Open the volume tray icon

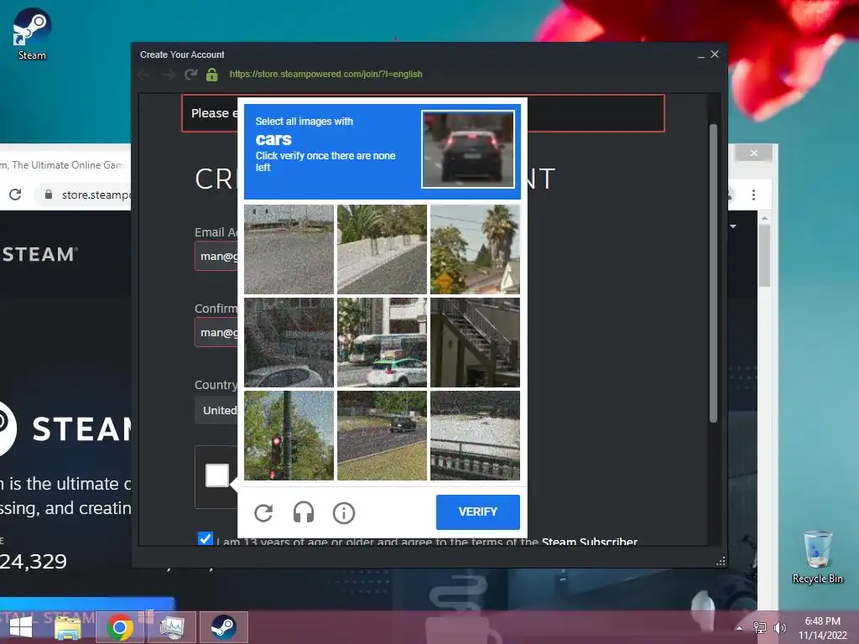(779, 628)
